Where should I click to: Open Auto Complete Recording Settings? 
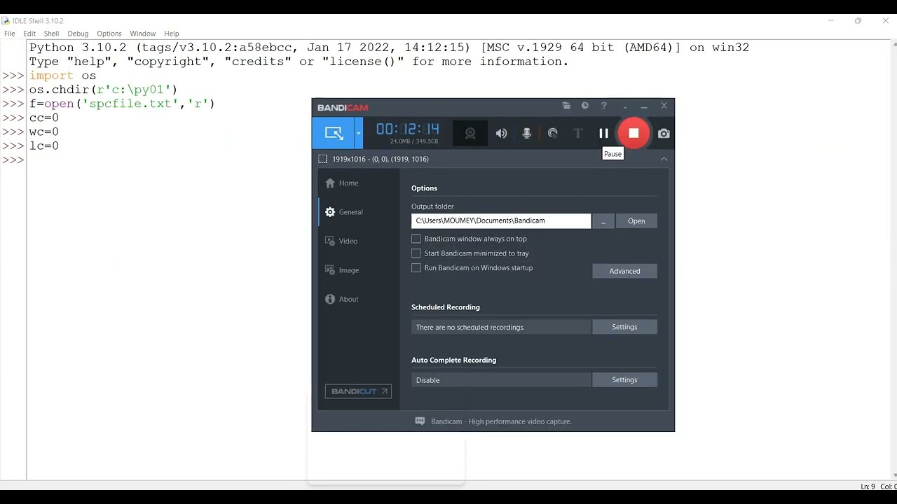point(624,380)
